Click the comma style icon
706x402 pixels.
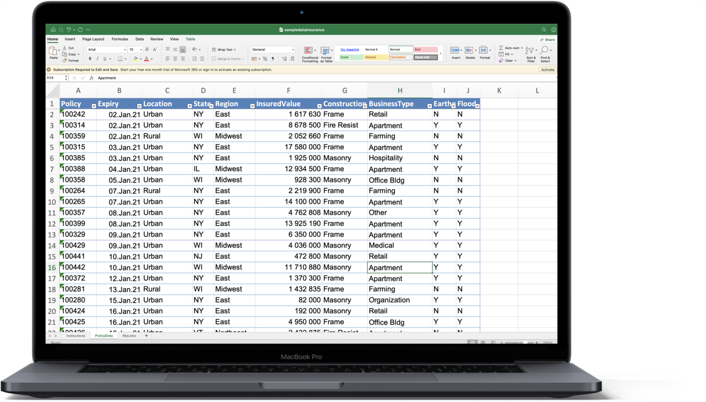273,59
